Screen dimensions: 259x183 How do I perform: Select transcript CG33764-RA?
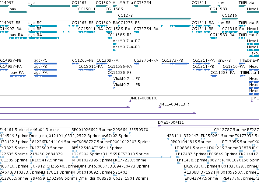tap(146, 29)
